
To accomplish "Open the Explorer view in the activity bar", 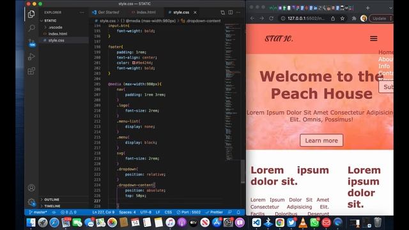I will coord(31,14).
